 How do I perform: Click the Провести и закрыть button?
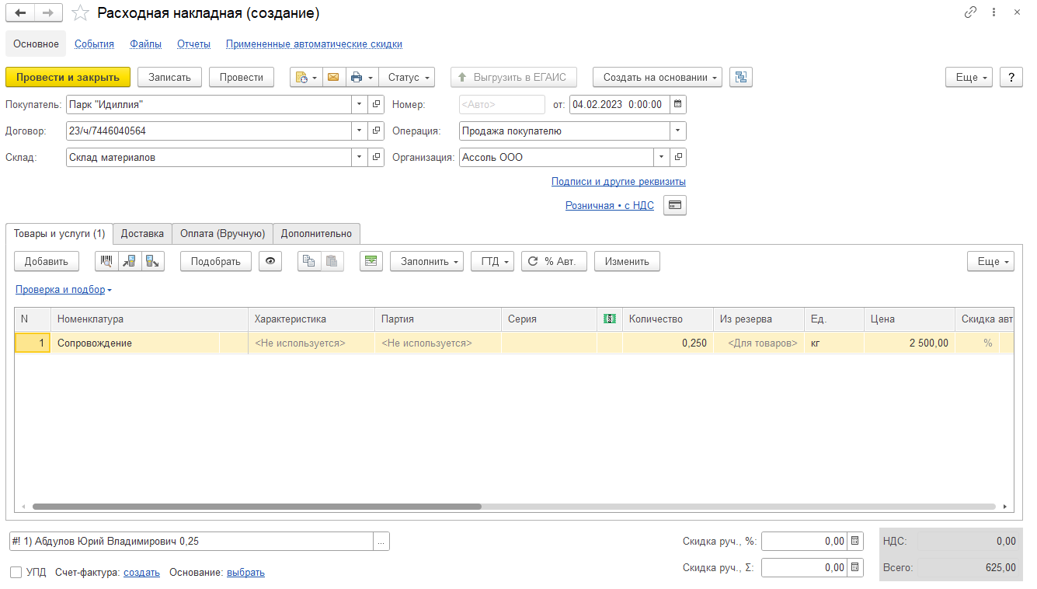(68, 77)
